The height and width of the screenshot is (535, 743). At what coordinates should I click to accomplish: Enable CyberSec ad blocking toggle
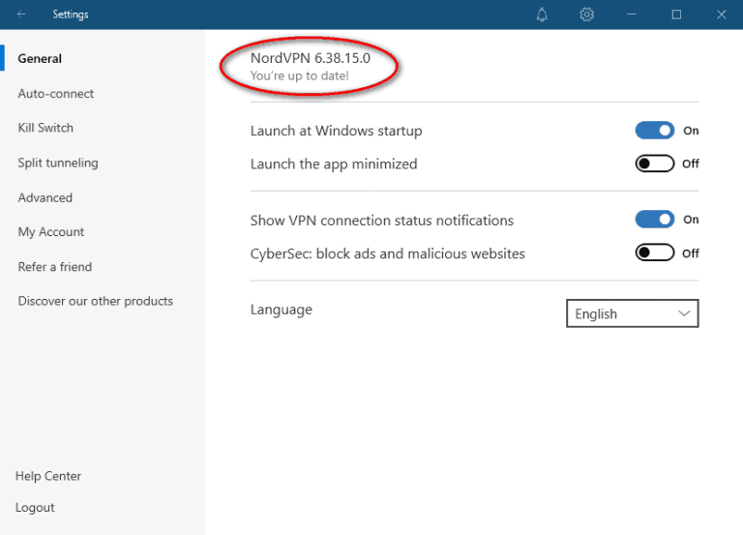pos(654,253)
